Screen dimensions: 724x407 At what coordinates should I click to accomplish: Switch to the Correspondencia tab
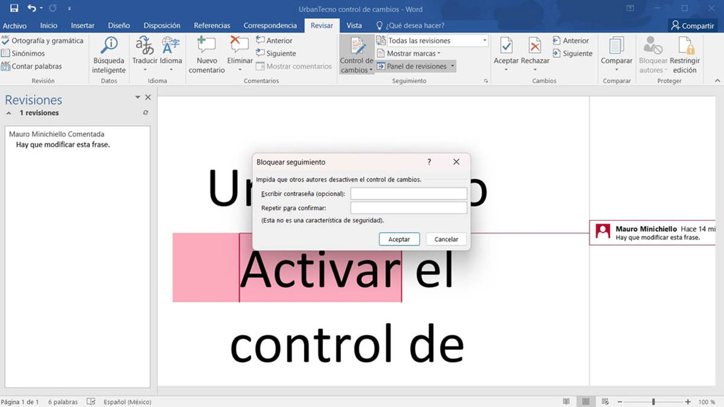(270, 25)
